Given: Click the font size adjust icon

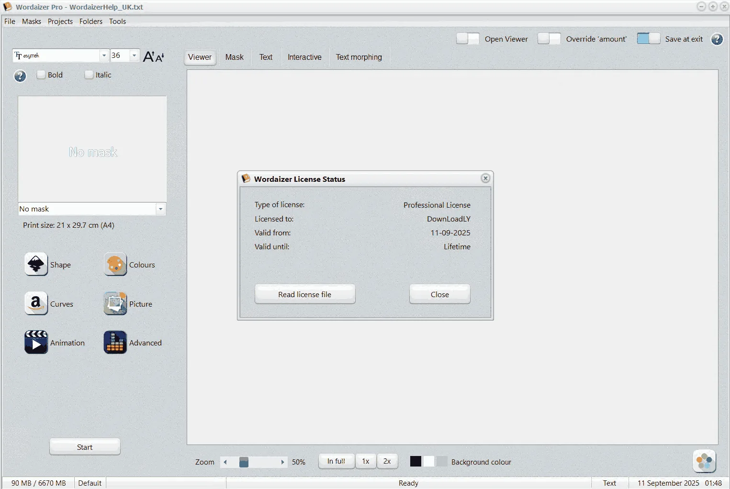Looking at the screenshot, I should [154, 56].
